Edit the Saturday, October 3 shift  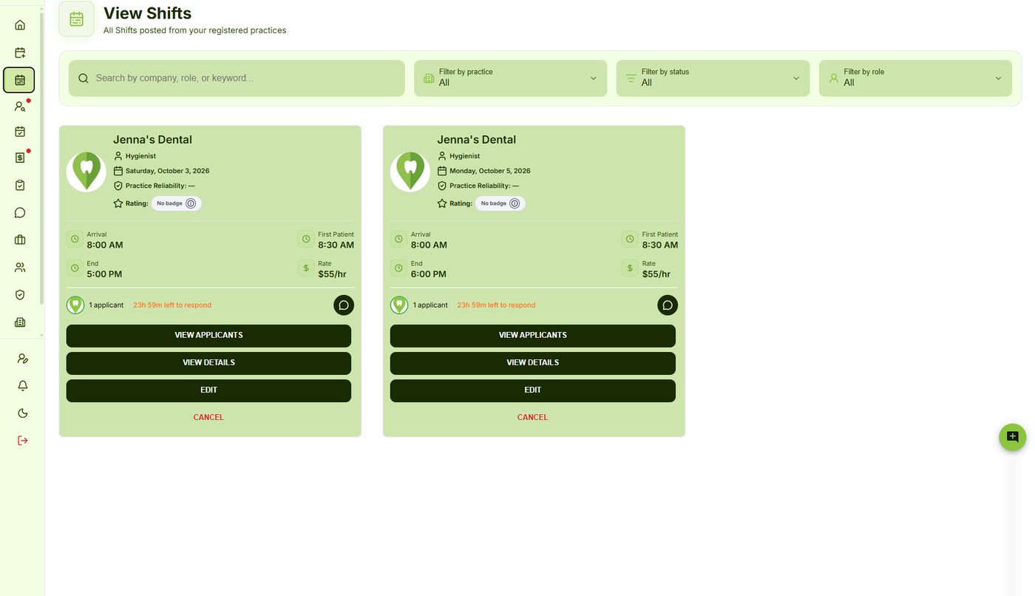pyautogui.click(x=208, y=390)
